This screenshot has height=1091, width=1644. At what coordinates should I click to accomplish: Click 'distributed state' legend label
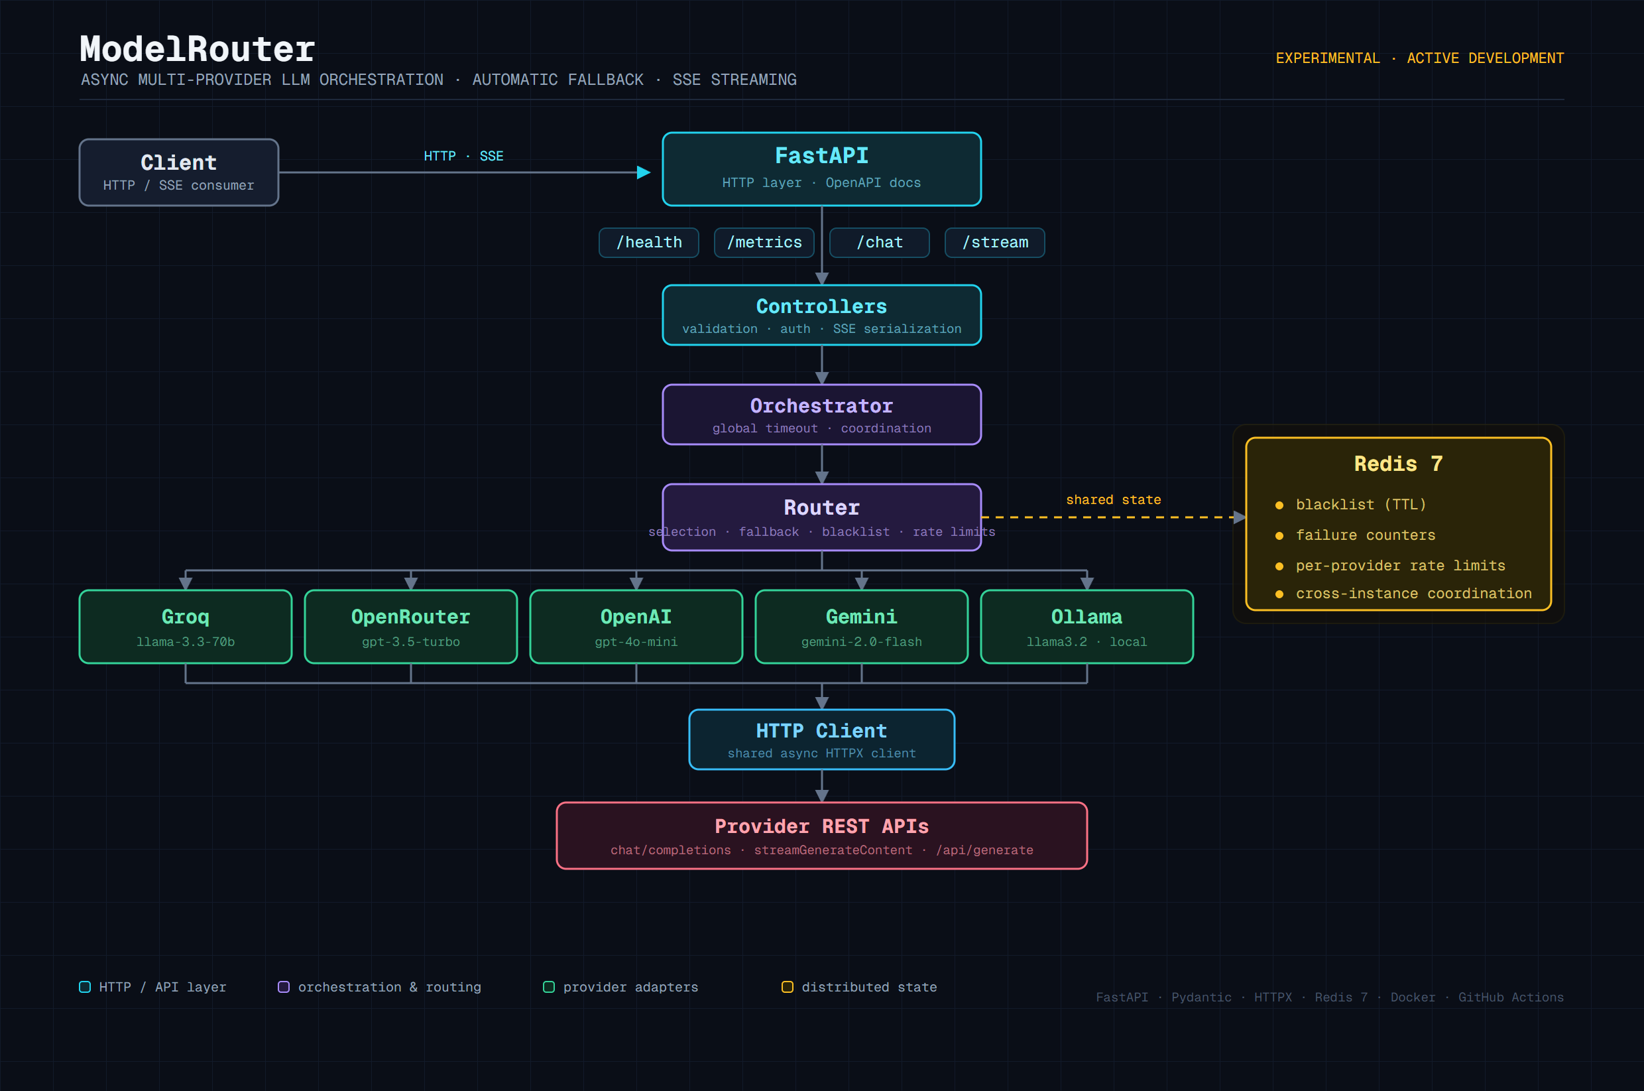pyautogui.click(x=869, y=987)
